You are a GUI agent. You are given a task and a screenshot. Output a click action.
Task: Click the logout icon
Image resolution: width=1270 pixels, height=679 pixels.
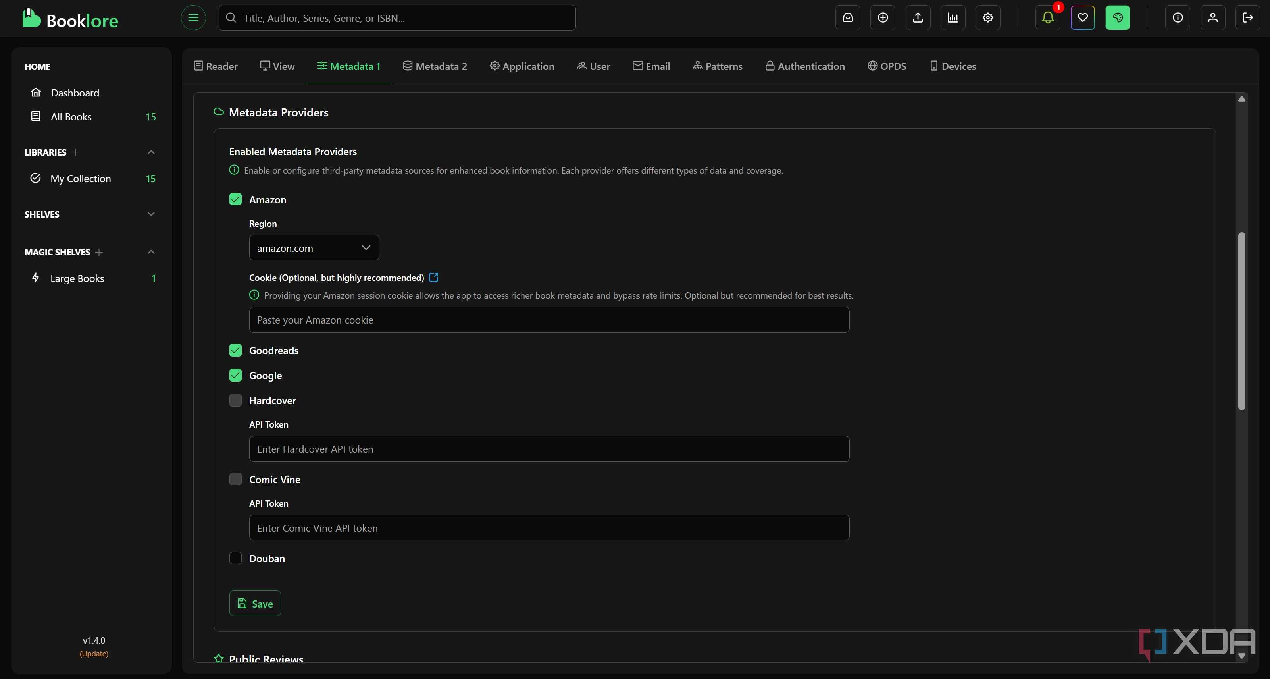coord(1247,18)
